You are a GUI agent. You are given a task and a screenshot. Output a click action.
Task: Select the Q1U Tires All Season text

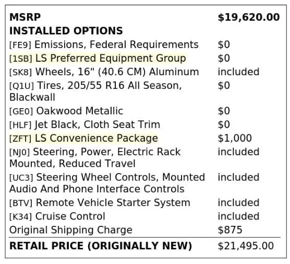point(95,91)
